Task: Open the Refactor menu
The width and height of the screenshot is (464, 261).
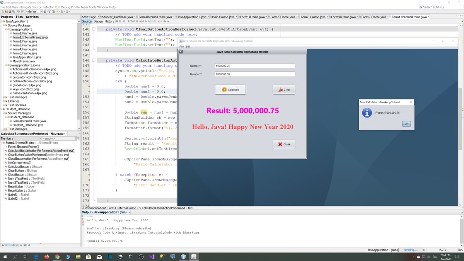Action: point(48,7)
